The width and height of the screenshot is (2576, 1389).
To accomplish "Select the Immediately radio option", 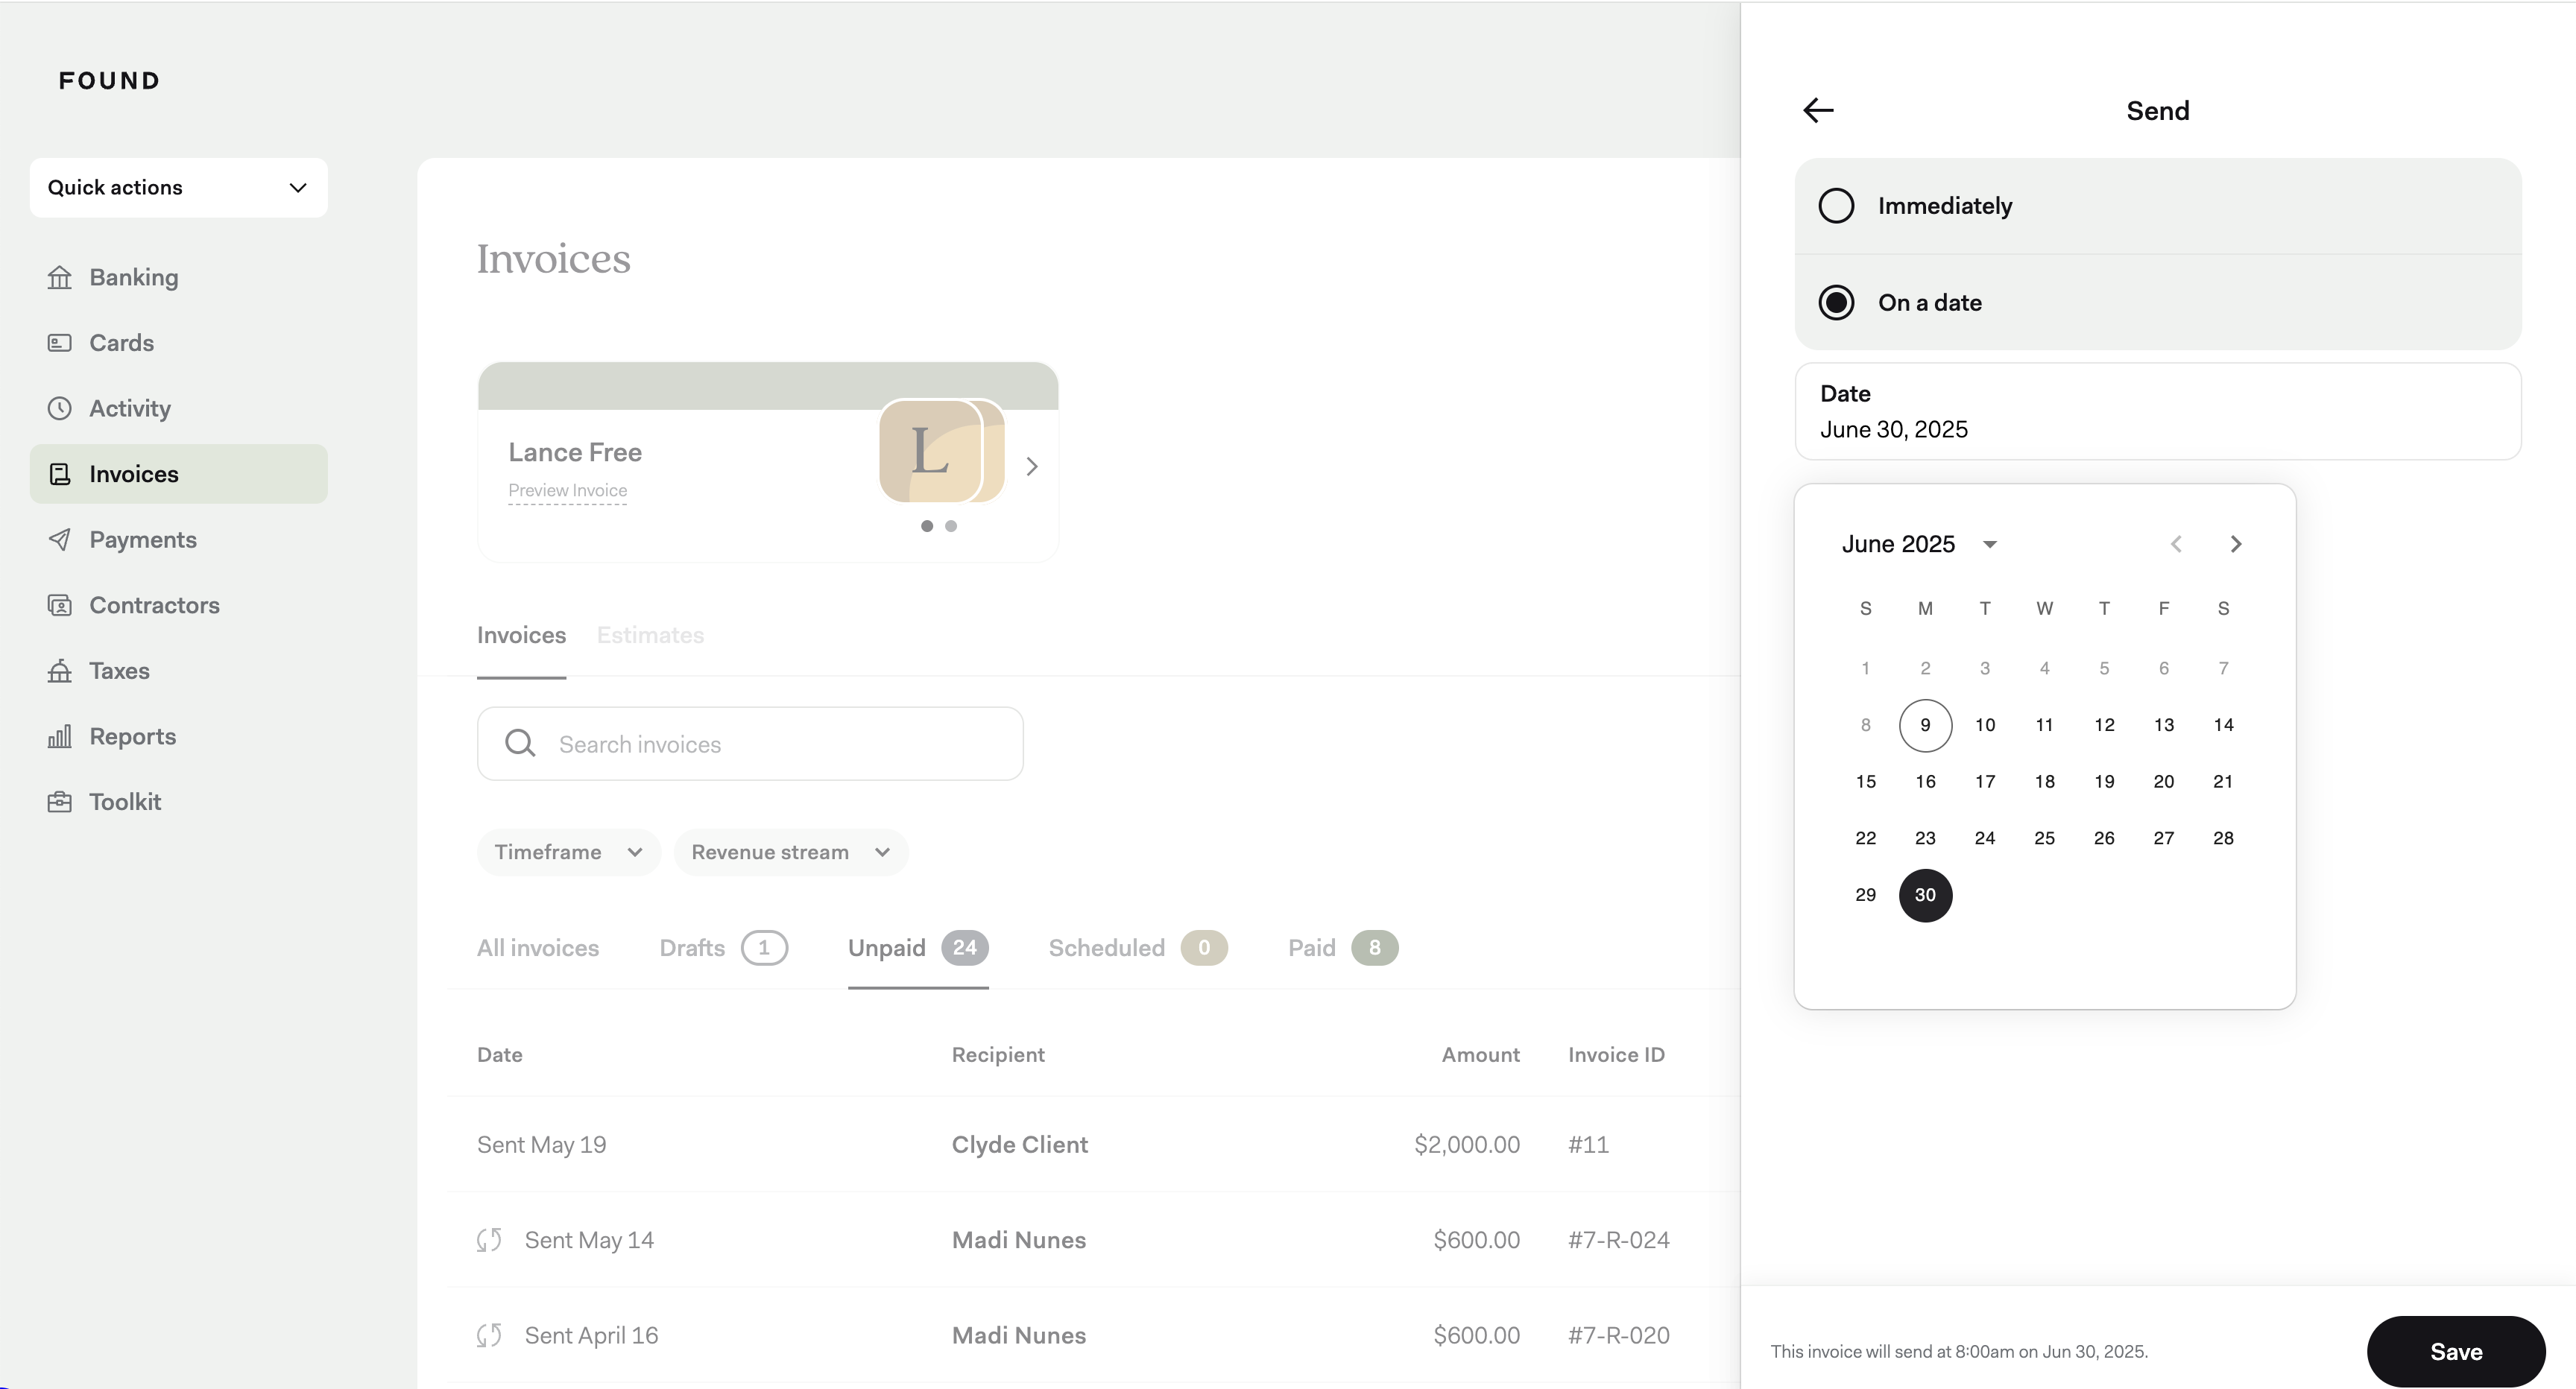I will 1836,206.
